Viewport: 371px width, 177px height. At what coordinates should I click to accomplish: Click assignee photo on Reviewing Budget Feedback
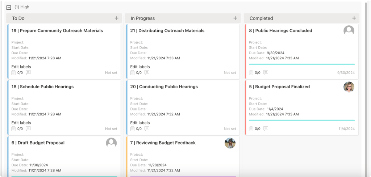point(230,143)
